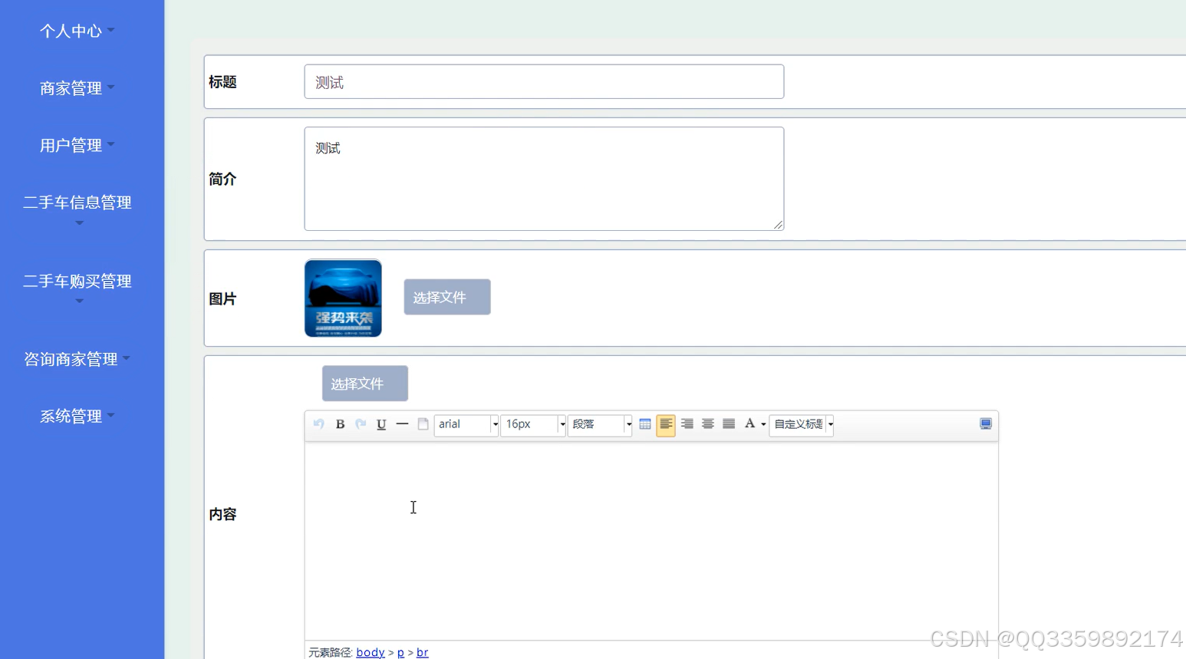Expand the 咨询商家管理 sidebar menu

[77, 358]
